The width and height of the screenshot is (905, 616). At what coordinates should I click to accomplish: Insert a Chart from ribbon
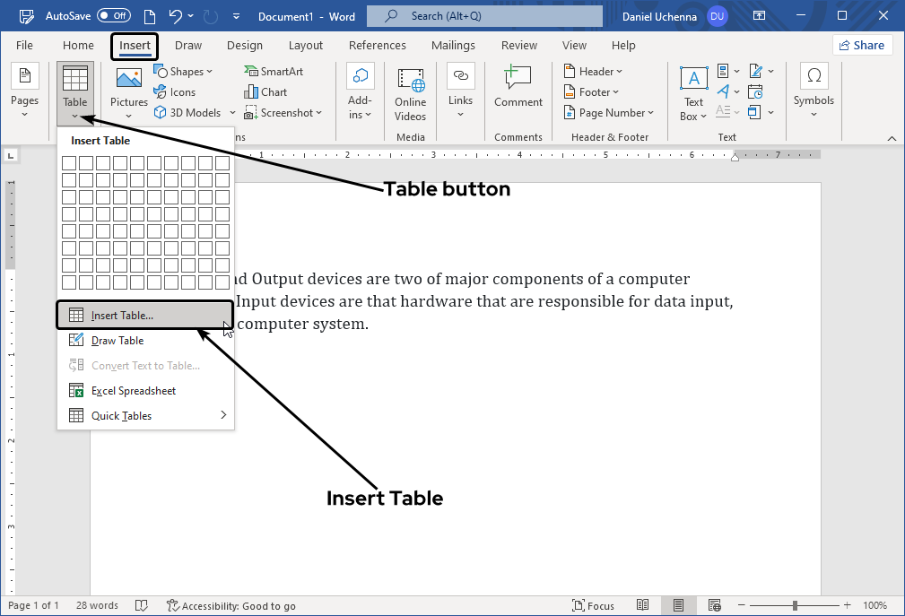click(265, 92)
